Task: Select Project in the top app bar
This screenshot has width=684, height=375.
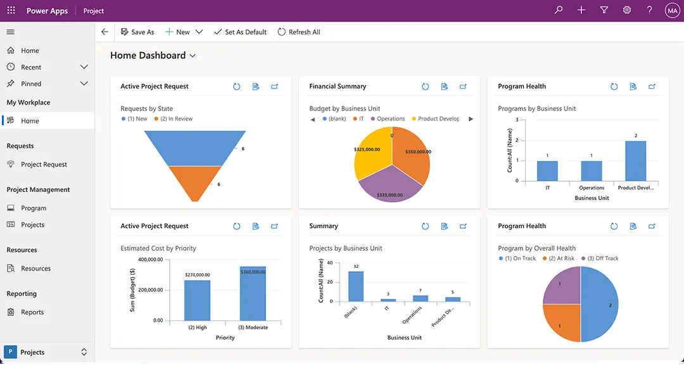Action: click(x=93, y=10)
